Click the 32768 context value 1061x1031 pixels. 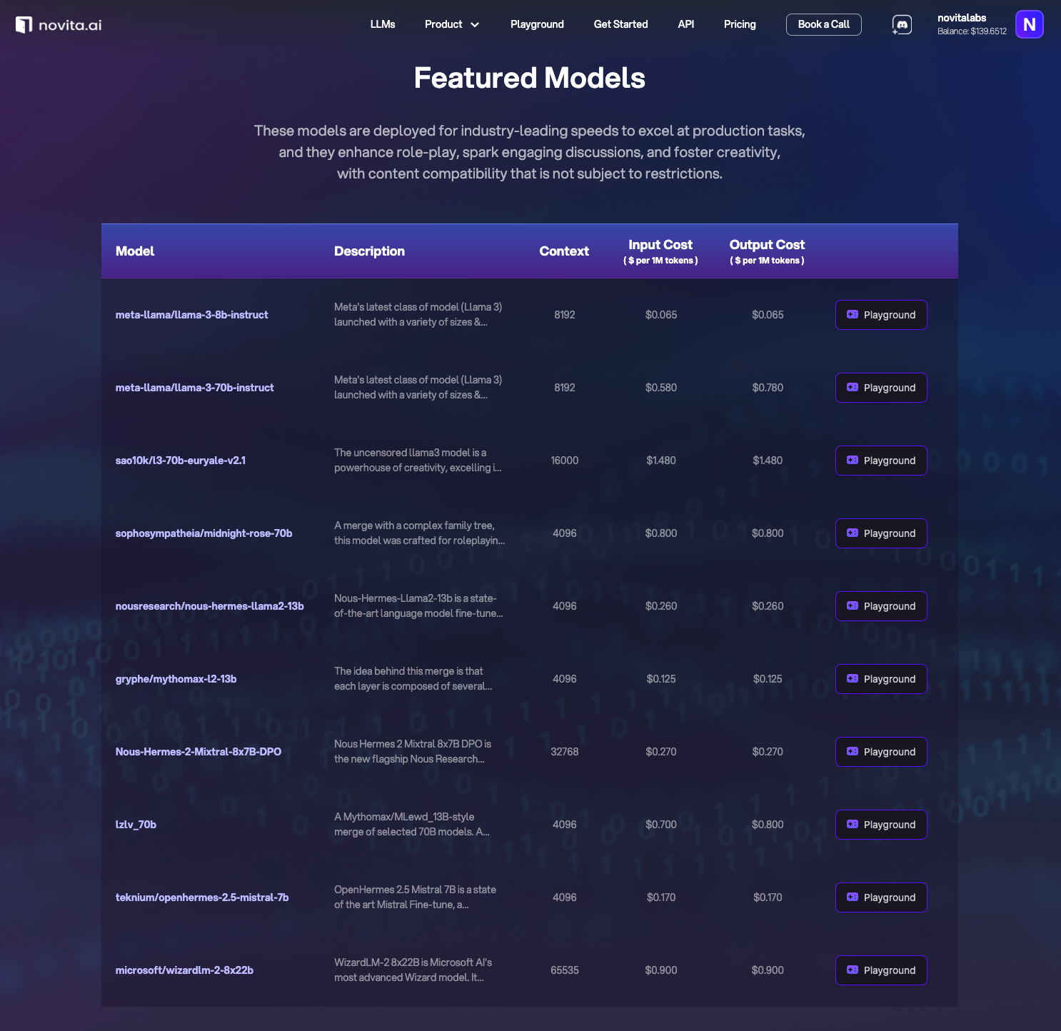click(565, 752)
